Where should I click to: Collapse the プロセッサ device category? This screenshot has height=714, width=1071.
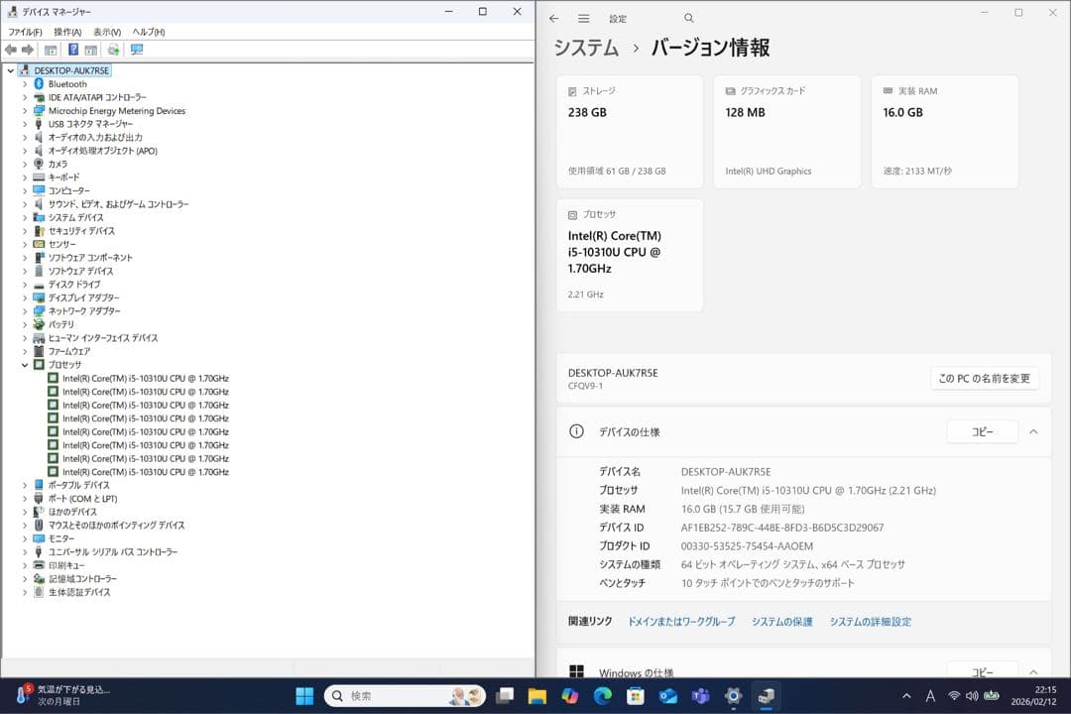(24, 364)
